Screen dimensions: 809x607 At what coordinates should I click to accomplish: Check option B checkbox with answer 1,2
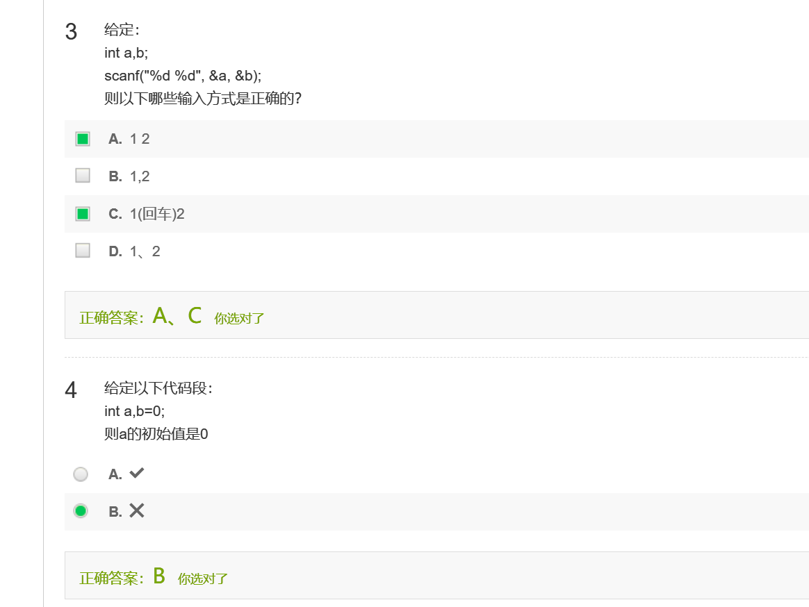click(83, 176)
